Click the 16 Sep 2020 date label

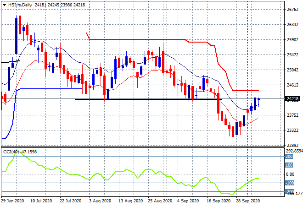[x=219, y=201]
